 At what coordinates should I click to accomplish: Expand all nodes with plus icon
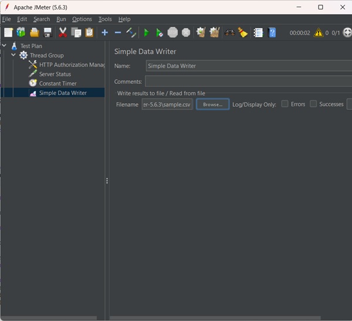click(104, 33)
